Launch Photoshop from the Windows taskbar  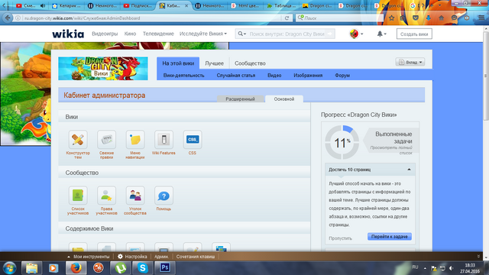click(x=165, y=268)
